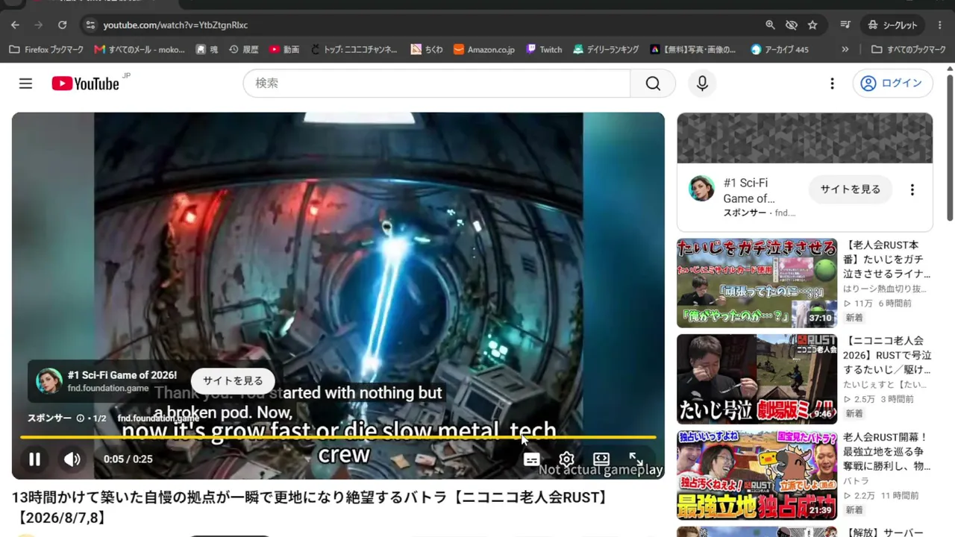Open player settings gear

566,459
